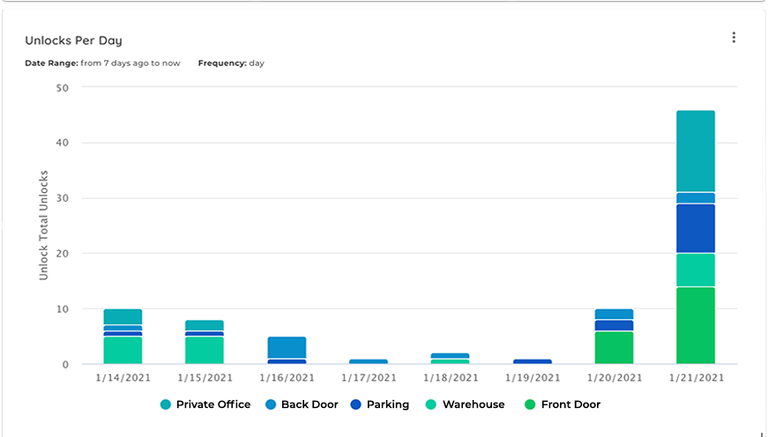Viewport: 768px width, 437px height.
Task: Click Warehouse segment on 1/14/2021 bar
Action: coord(123,350)
